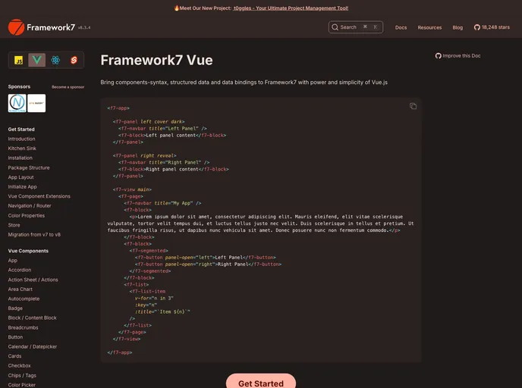Open the Checkbox component page

tap(19, 366)
